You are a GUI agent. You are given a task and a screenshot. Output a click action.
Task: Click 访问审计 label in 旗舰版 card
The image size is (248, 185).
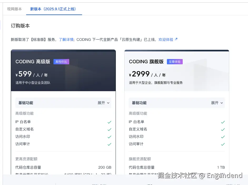pyautogui.click(x=136, y=144)
